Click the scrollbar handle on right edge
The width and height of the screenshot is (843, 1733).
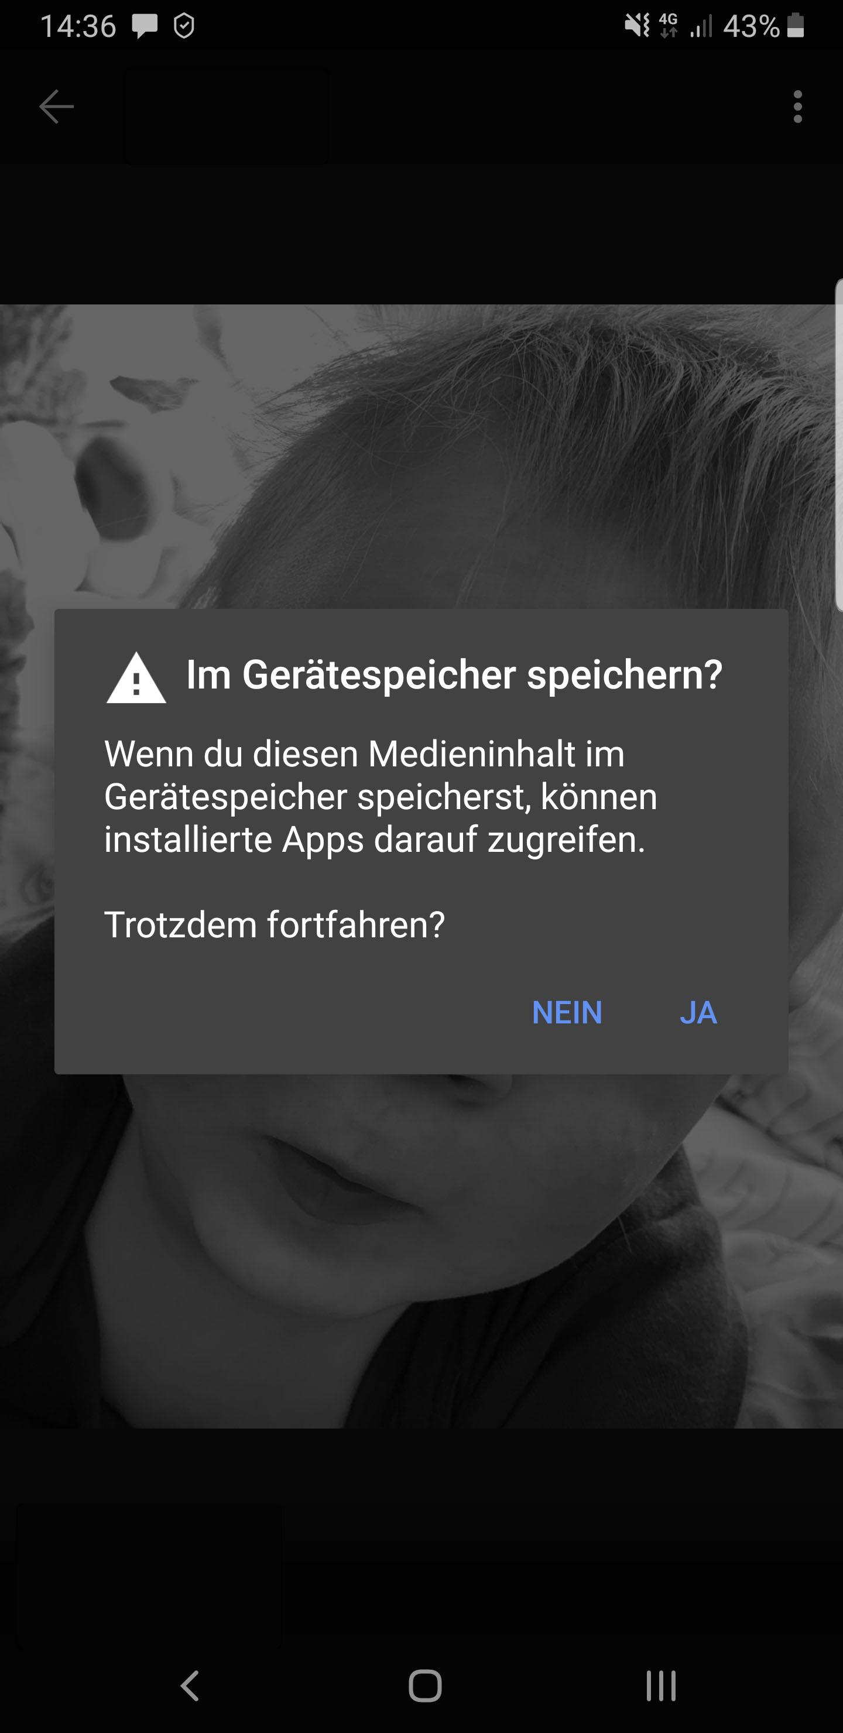click(838, 444)
